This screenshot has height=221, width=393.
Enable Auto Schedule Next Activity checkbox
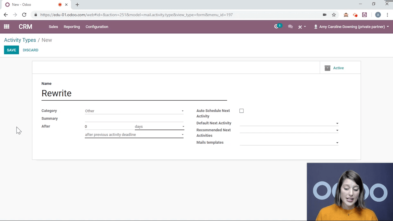242,111
